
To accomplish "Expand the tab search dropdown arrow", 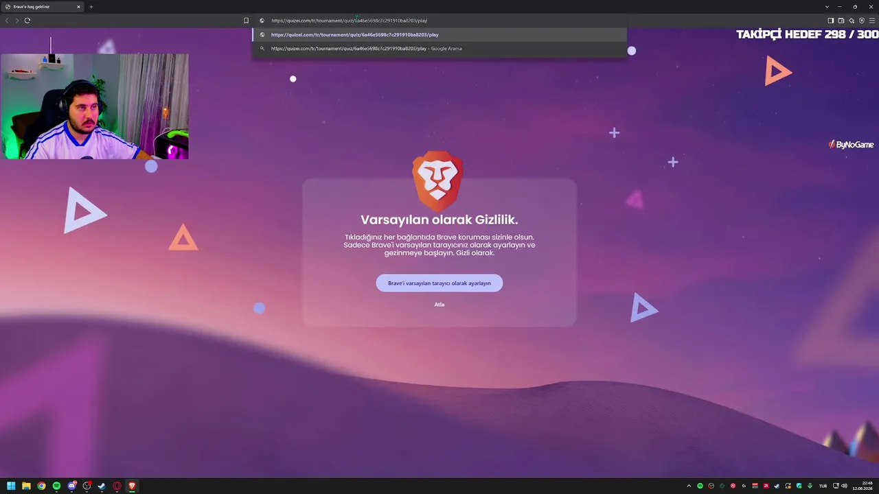I will 827,7.
